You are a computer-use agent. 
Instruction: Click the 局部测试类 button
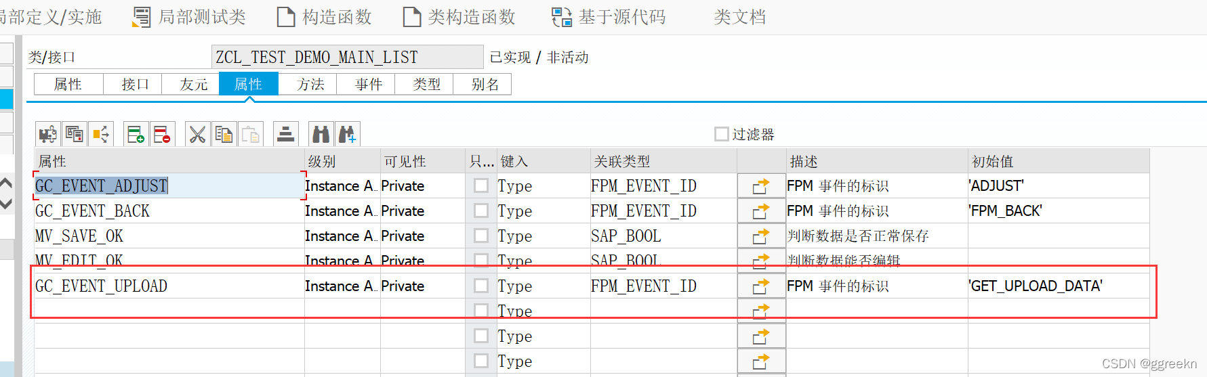190,17
